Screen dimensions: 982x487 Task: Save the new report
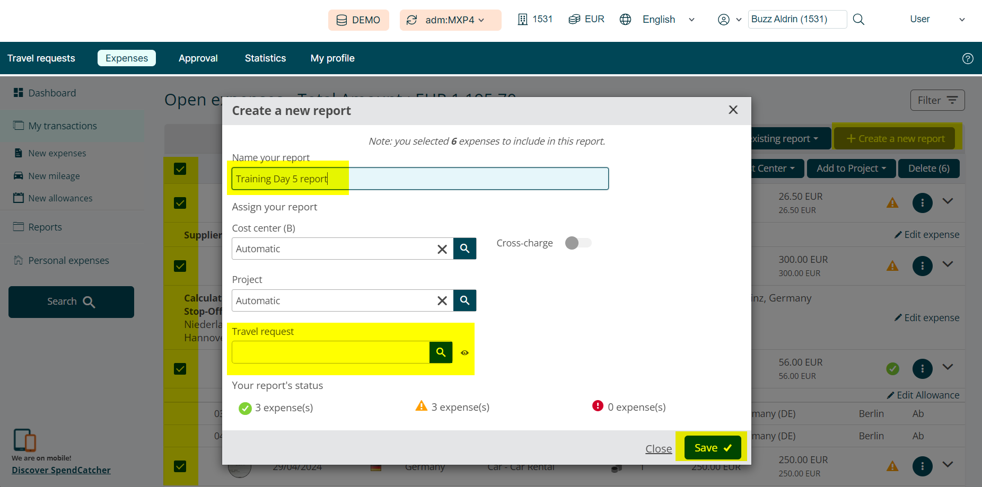712,448
